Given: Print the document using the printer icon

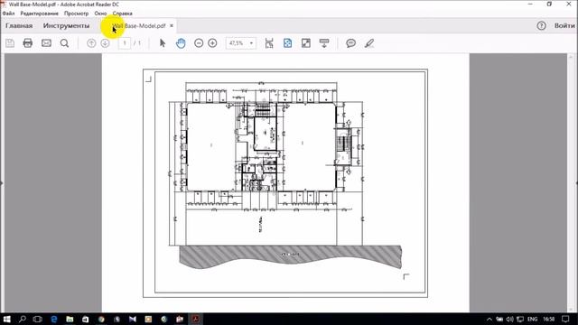Looking at the screenshot, I should point(28,43).
